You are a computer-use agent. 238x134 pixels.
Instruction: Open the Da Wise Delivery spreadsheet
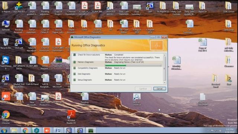[x=97, y=26]
